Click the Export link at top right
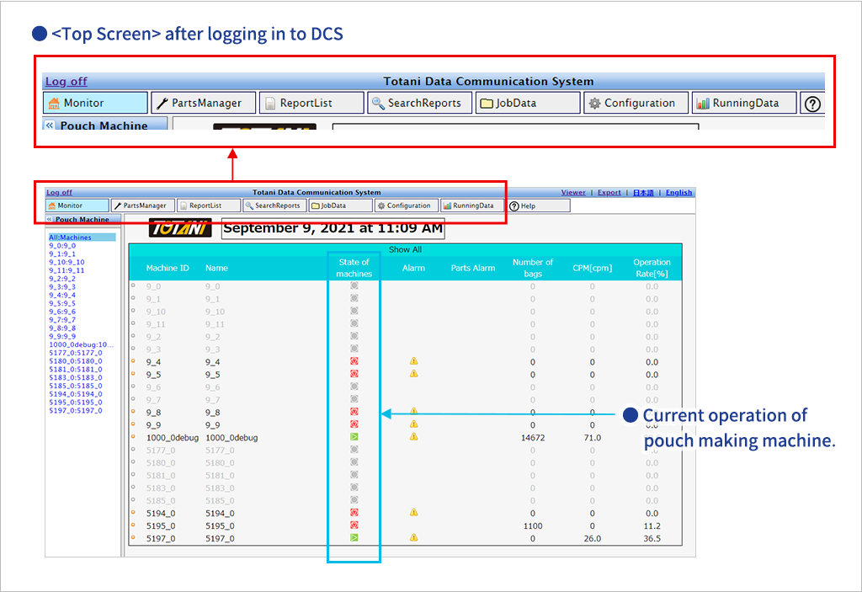Viewport: 862px width, 592px height. (x=609, y=193)
